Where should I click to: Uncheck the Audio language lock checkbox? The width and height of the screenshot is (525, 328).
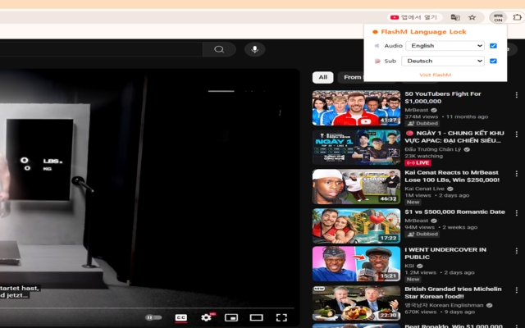point(493,46)
